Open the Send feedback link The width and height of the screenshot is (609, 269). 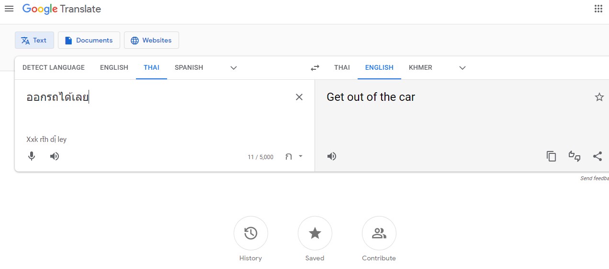point(595,178)
